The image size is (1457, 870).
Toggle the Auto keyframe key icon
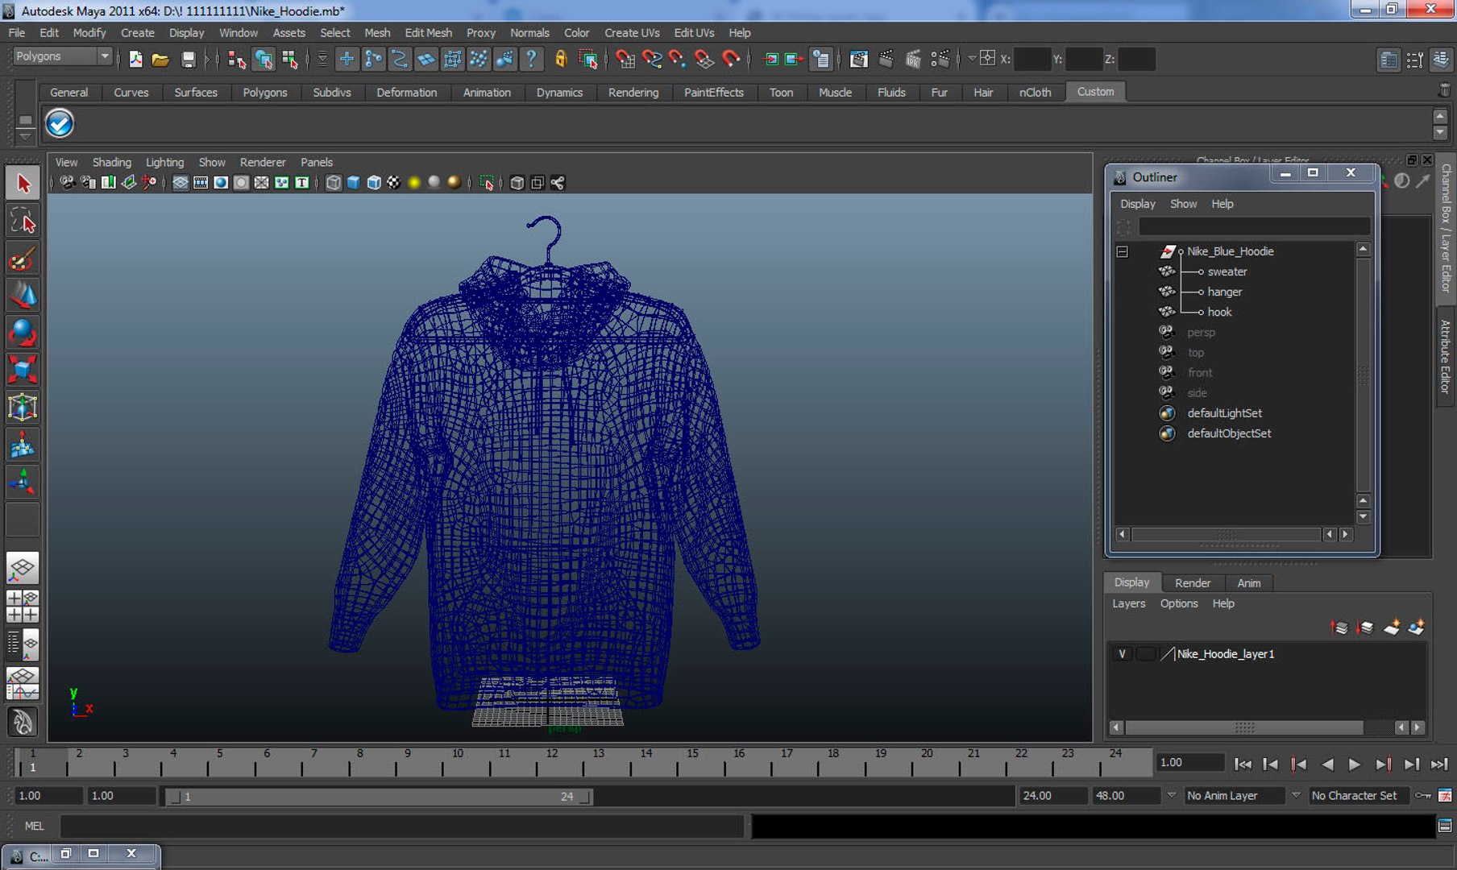click(1424, 796)
